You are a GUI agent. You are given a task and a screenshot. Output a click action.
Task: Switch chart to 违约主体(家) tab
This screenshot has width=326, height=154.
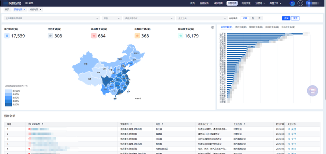pyautogui.click(x=241, y=27)
